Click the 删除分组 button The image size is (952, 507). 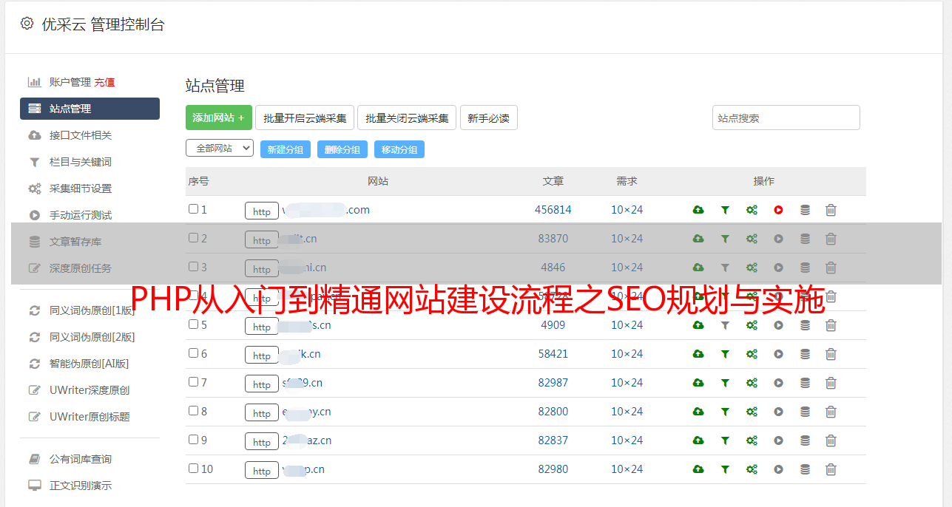pos(342,149)
